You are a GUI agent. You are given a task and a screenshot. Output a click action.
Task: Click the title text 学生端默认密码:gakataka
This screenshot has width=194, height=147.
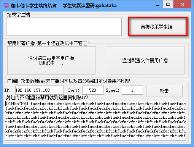[90, 6]
